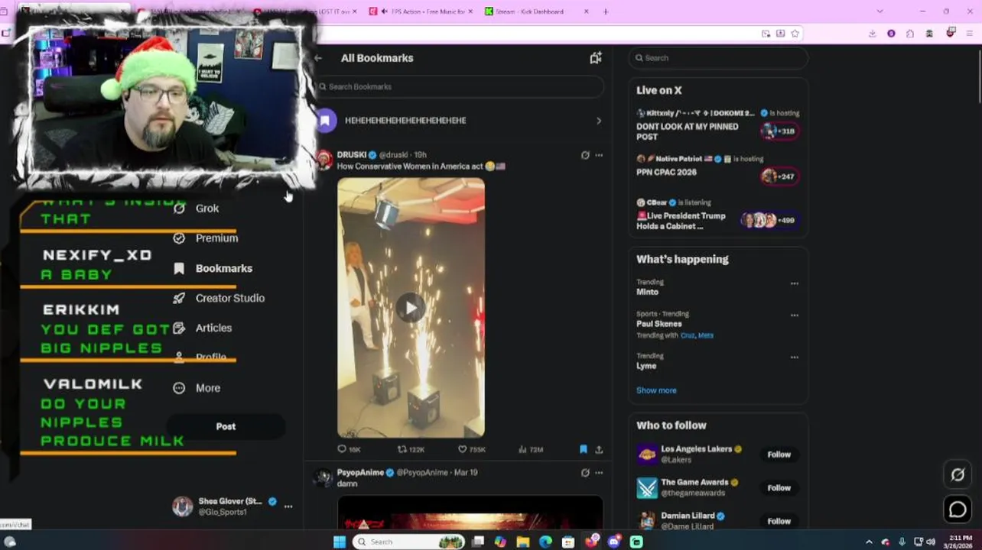Click the Post button

tap(226, 426)
